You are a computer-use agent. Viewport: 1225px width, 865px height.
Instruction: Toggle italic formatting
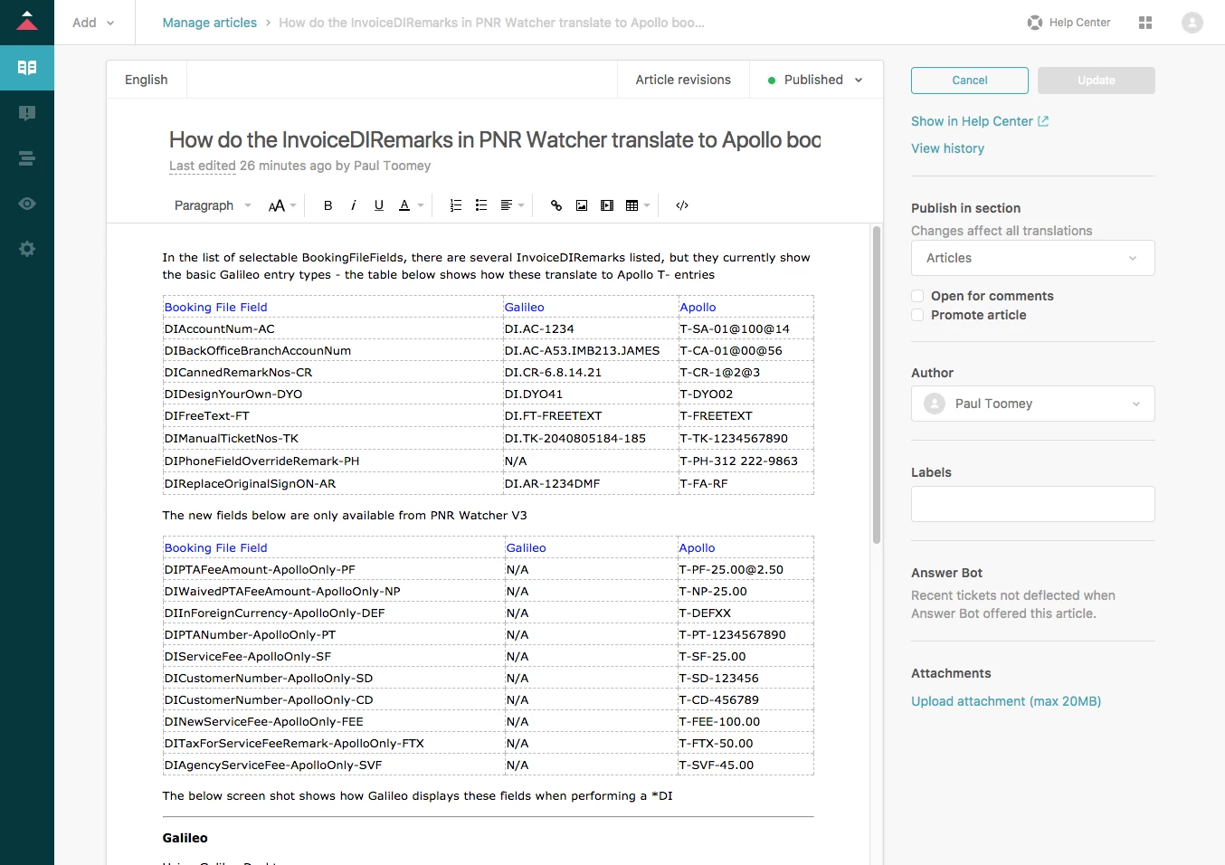353,205
